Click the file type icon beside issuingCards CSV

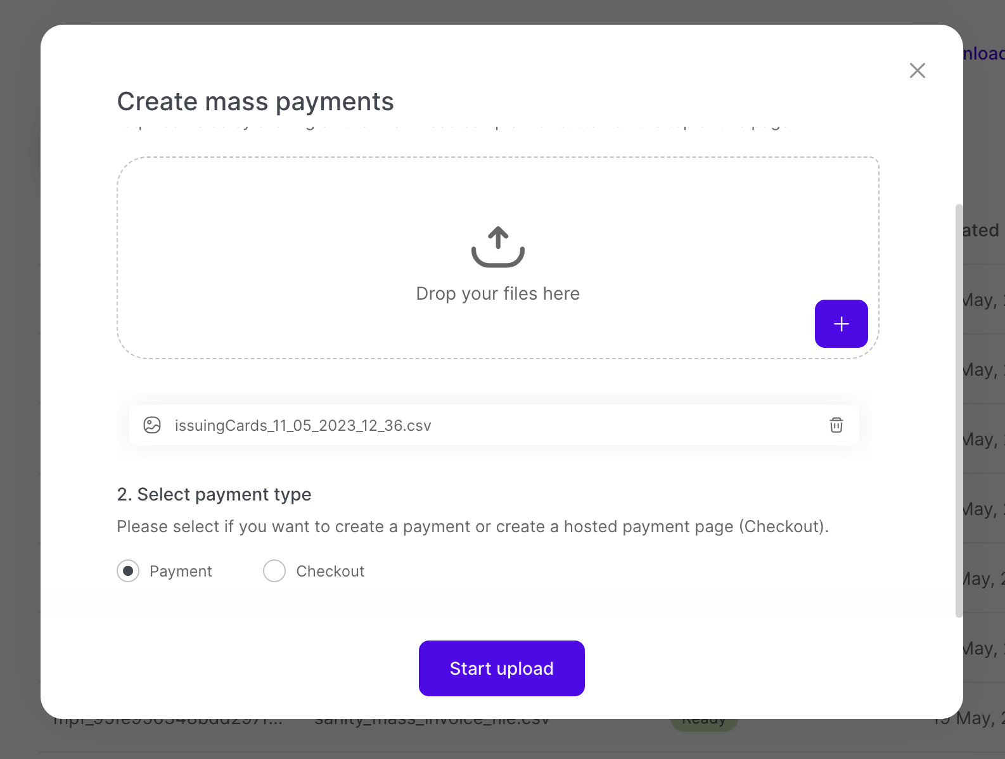pos(152,425)
